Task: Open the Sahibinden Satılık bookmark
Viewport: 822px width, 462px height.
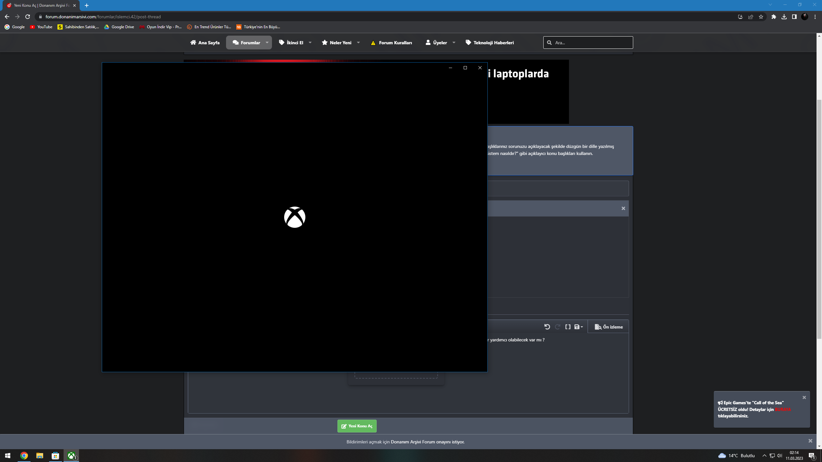Action: coord(78,27)
